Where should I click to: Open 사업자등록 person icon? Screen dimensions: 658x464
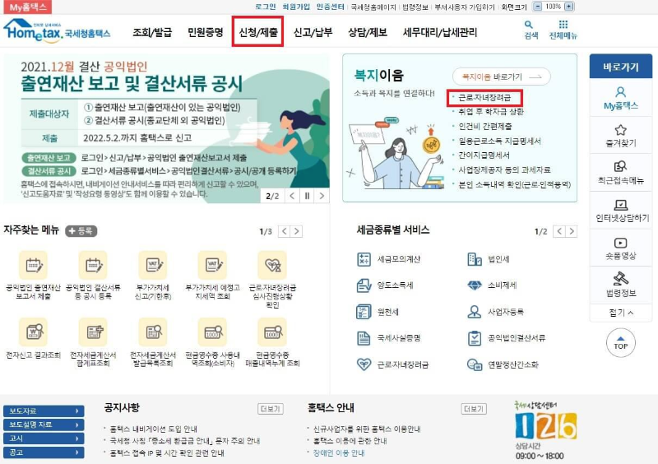pos(475,312)
